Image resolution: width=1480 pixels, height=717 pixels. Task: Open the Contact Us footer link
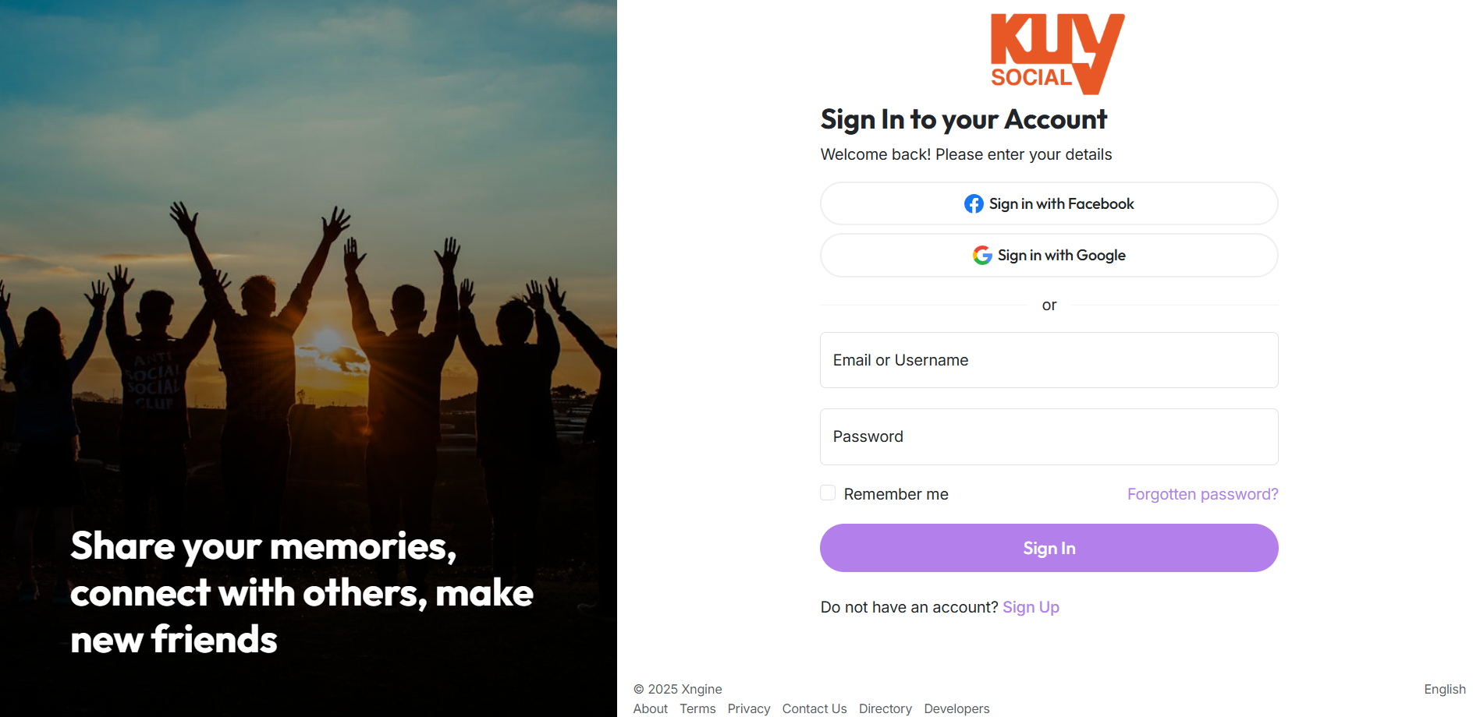(x=815, y=708)
